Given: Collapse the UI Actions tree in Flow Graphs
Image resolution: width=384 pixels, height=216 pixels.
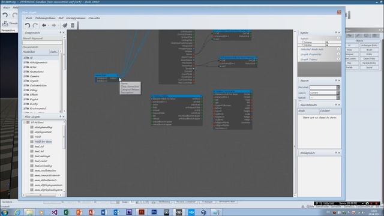Looking at the screenshot, I should 25,122.
